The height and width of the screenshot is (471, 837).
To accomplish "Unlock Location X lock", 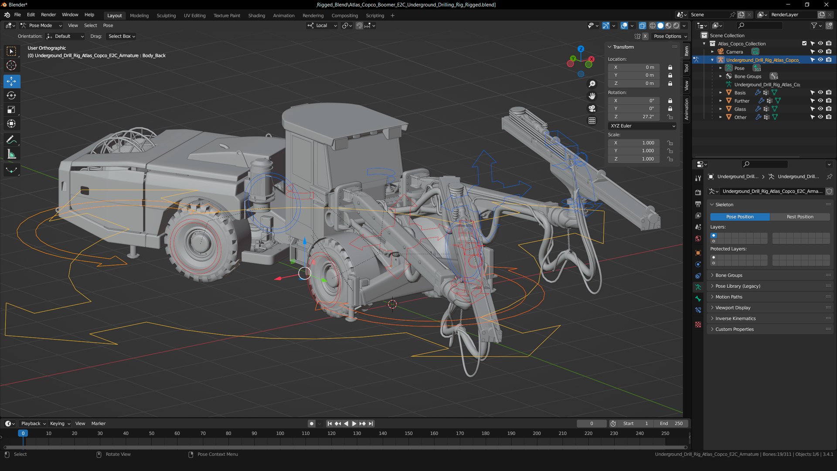I will point(670,68).
